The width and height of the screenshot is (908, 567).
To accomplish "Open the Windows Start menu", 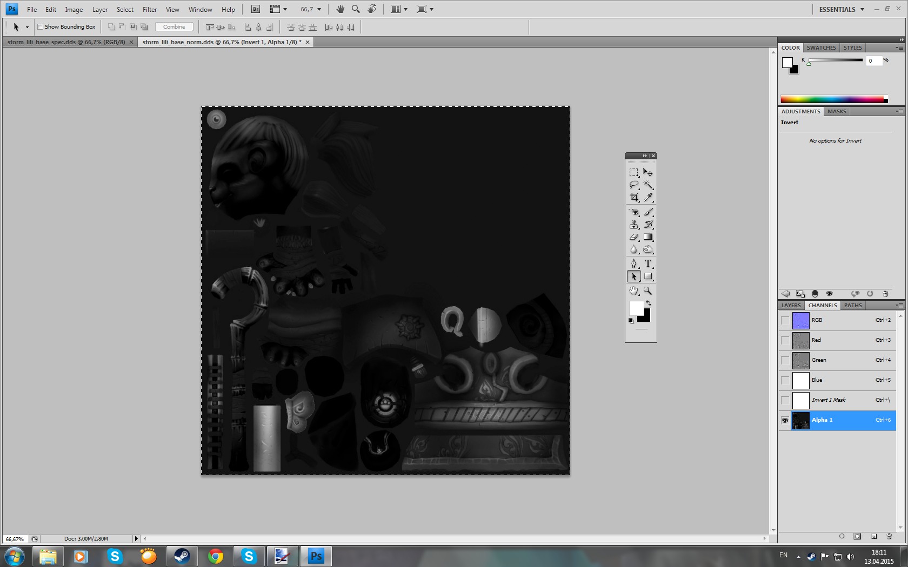I will 14,556.
